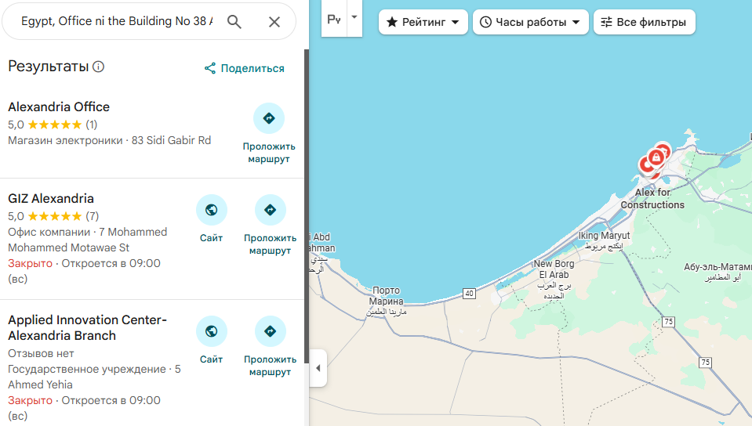
Task: Open the GIZ Alexandria result title
Action: (x=51, y=198)
